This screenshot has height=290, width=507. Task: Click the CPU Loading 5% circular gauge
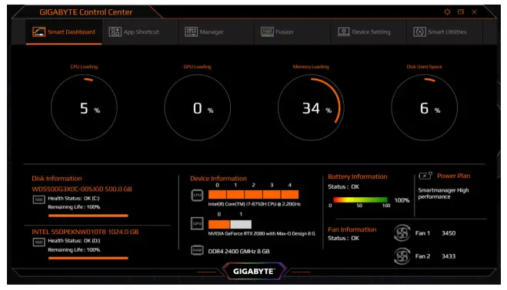(x=84, y=107)
